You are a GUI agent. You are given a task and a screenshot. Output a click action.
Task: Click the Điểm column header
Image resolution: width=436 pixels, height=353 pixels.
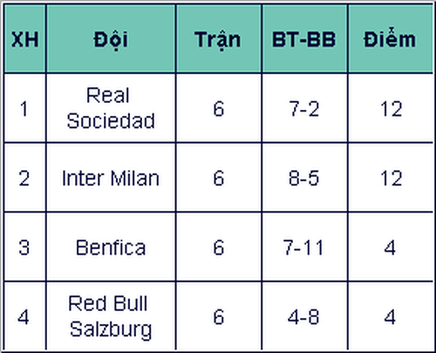[391, 38]
